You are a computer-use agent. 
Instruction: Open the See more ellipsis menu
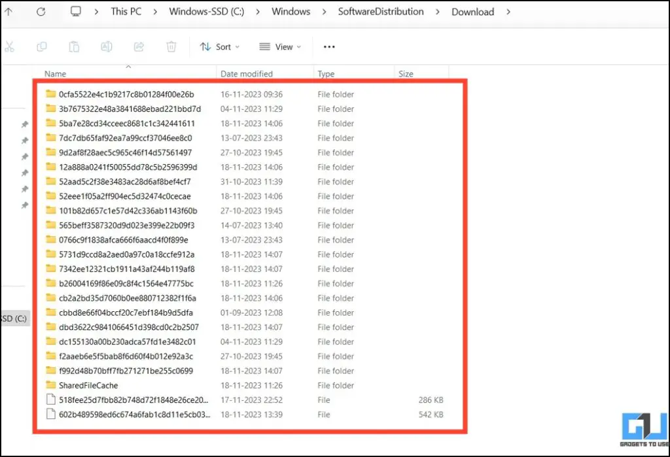tap(329, 46)
